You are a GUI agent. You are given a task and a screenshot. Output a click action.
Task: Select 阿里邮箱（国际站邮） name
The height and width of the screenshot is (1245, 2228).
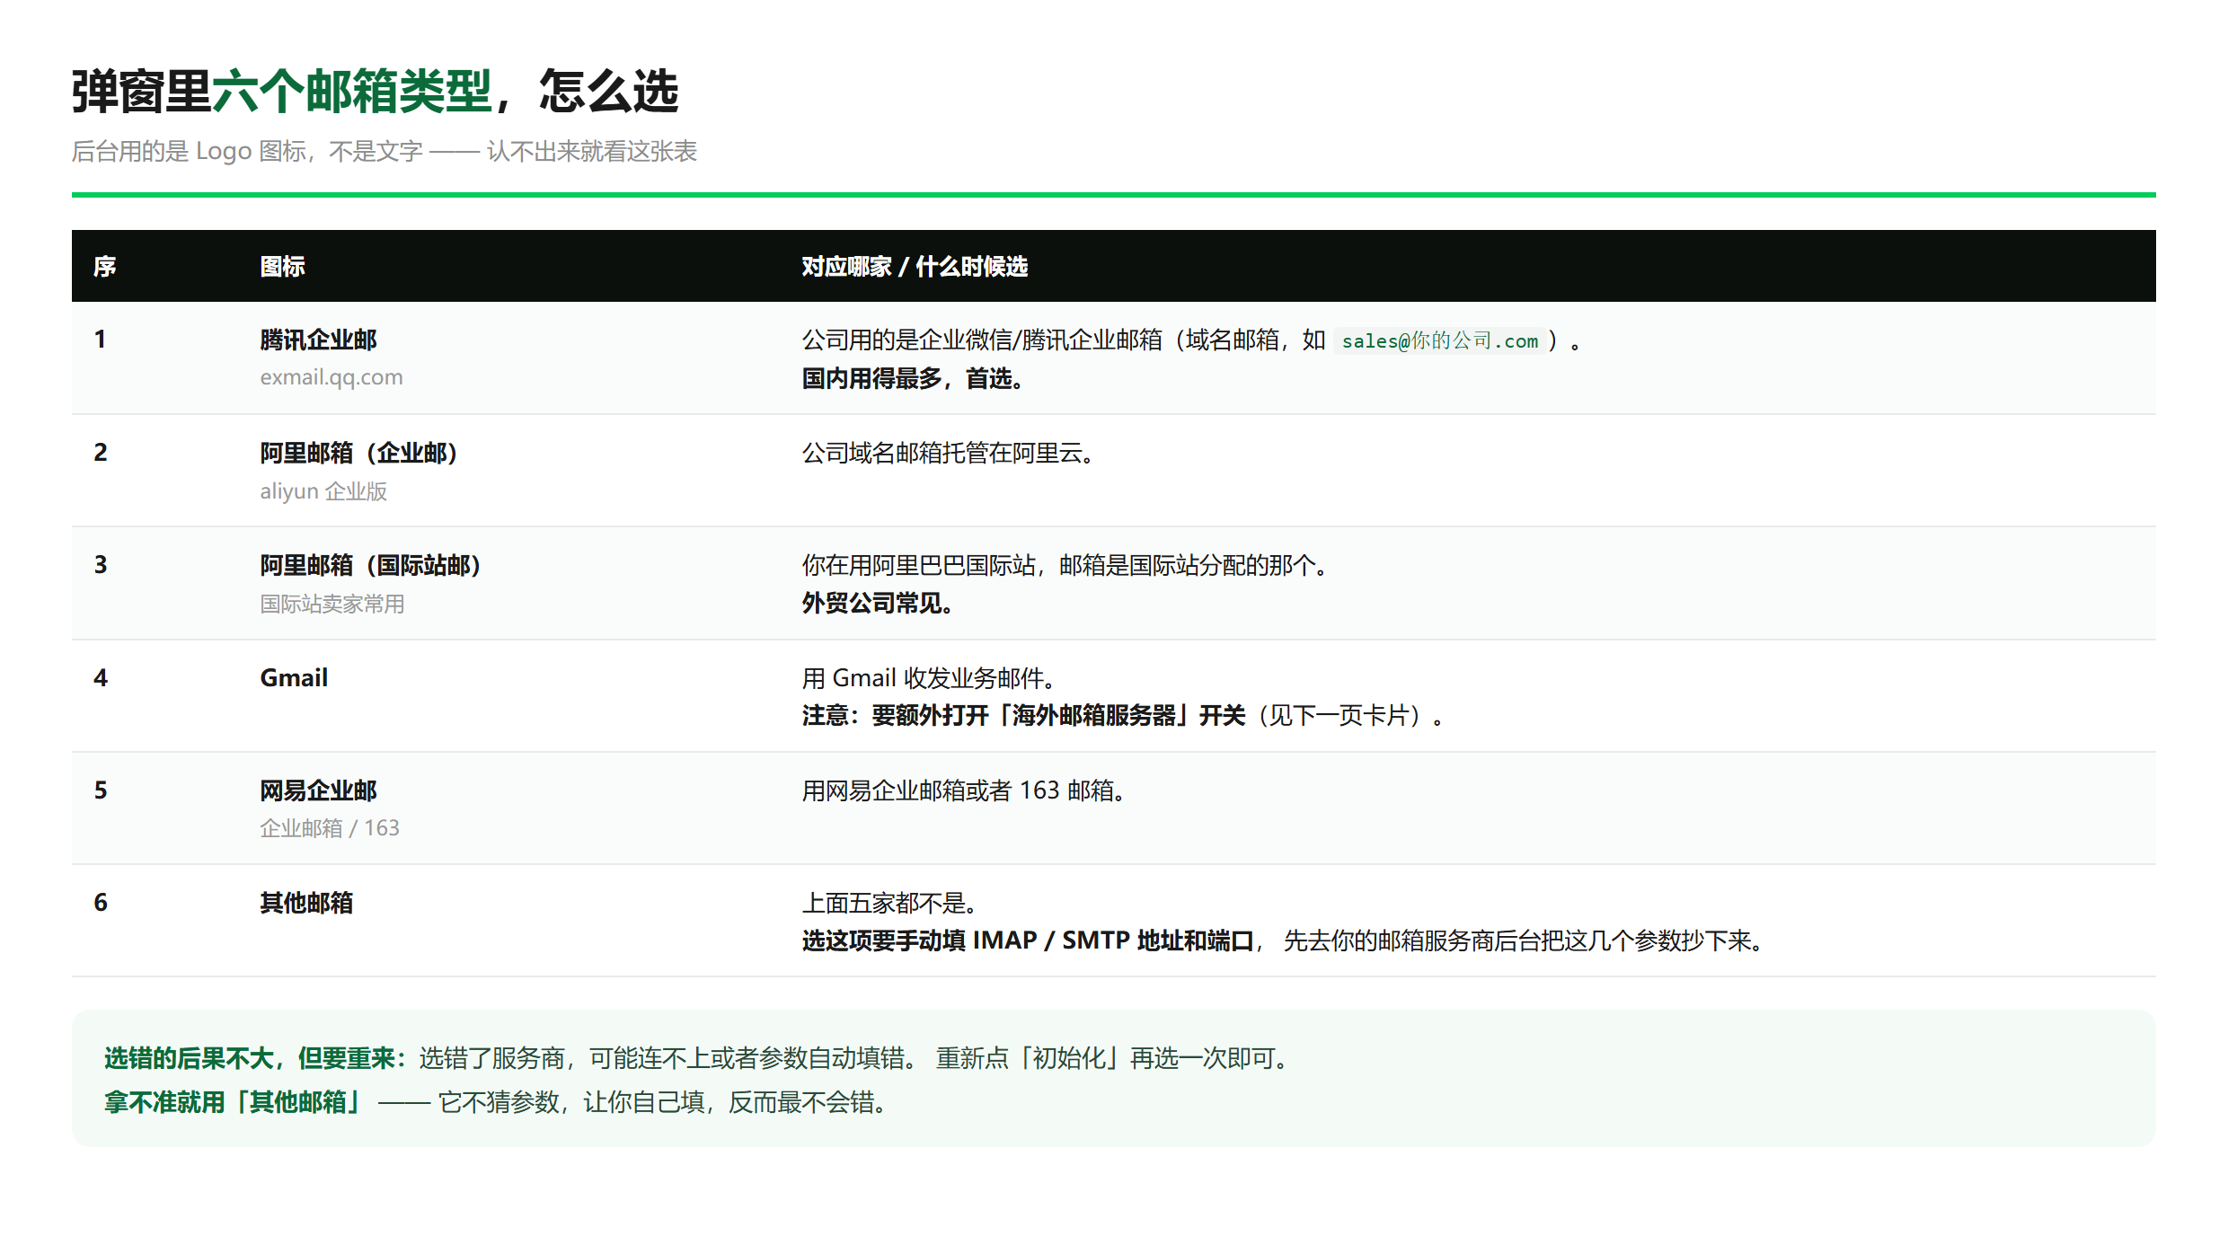pos(371,565)
